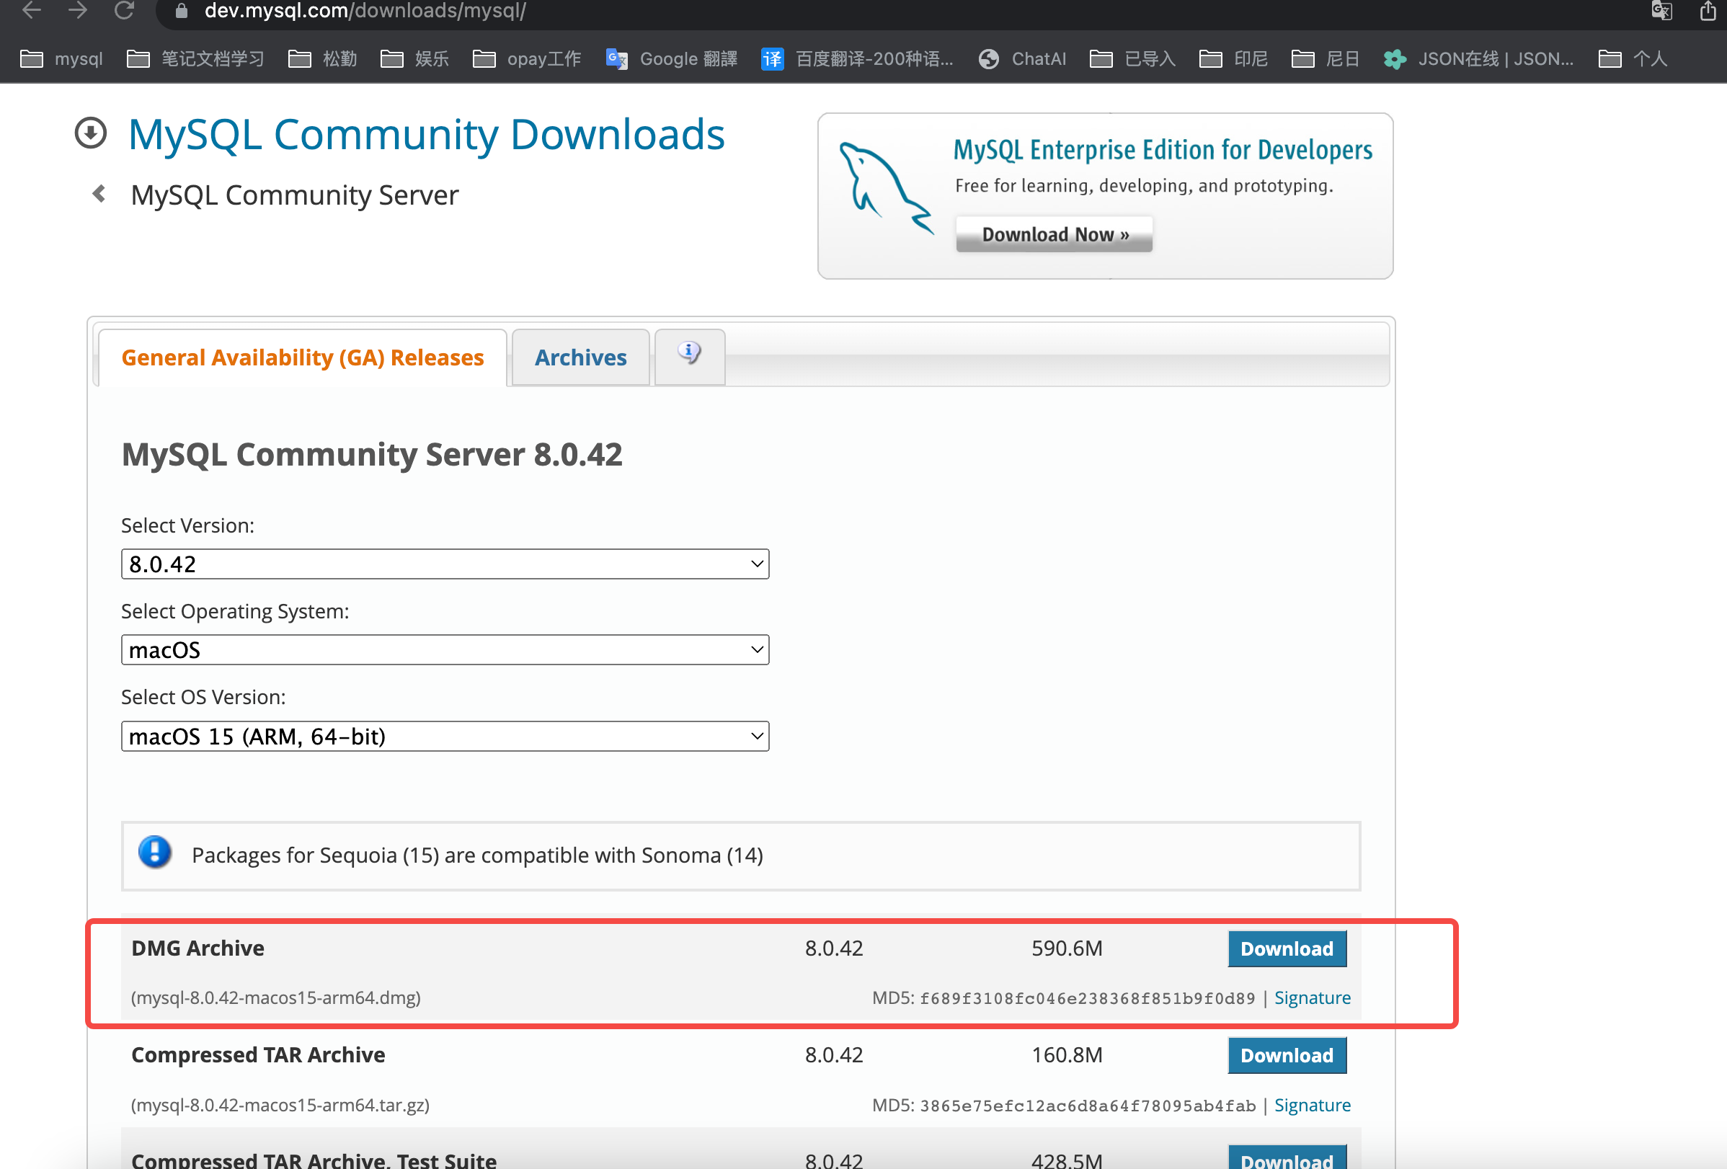Click the translate page icon in address bar

(x=1661, y=11)
